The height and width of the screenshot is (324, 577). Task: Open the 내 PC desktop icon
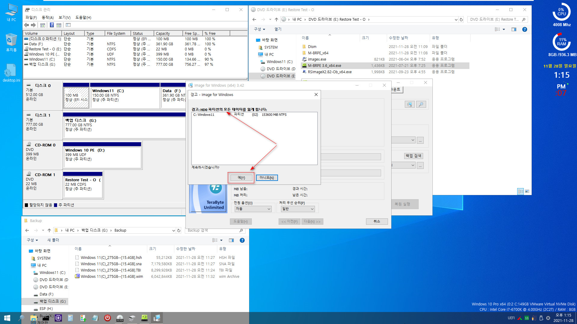(11, 13)
